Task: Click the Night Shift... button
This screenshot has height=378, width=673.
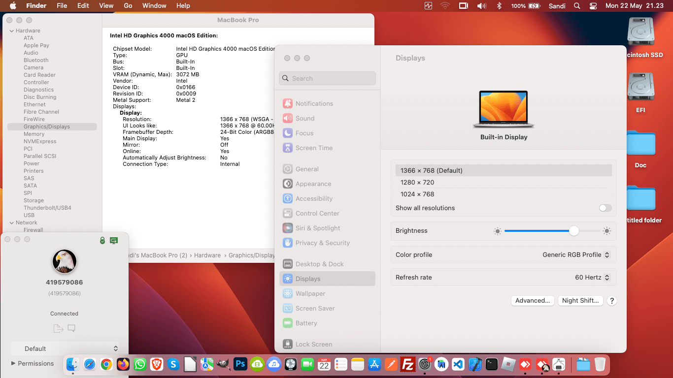Action: [580, 301]
